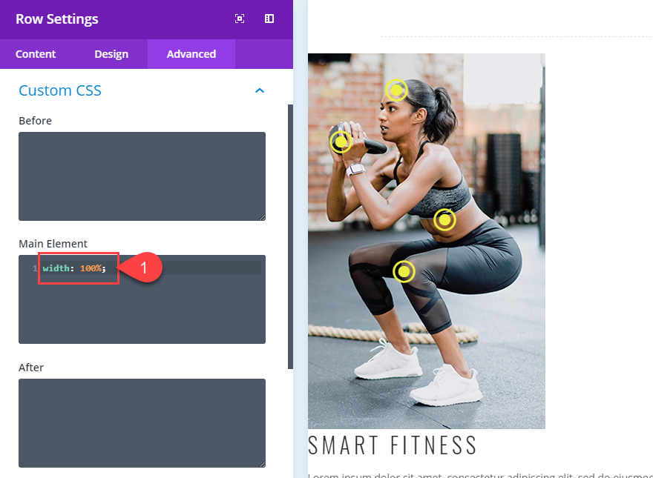Click the Custom CSS section title
The height and width of the screenshot is (478, 653).
[x=60, y=90]
